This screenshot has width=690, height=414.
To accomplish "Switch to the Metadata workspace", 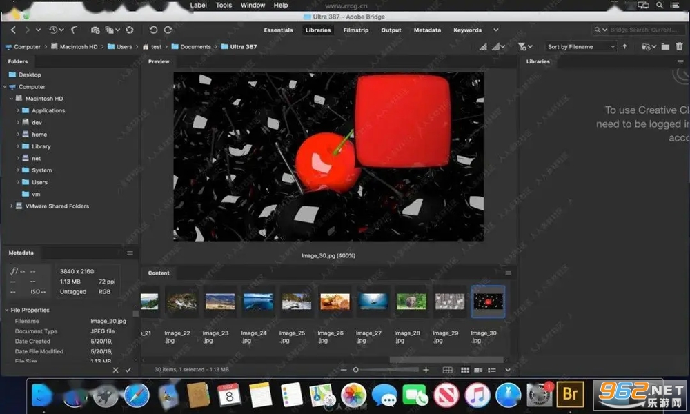I will tap(427, 30).
